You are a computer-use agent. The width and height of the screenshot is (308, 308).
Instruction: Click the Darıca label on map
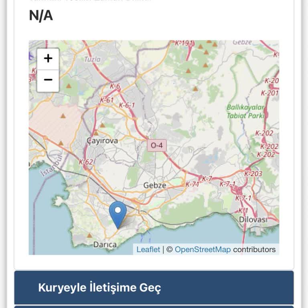[x=105, y=245]
